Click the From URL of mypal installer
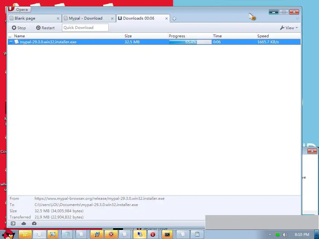Screen dimensions: 319x239 click(x=99, y=198)
